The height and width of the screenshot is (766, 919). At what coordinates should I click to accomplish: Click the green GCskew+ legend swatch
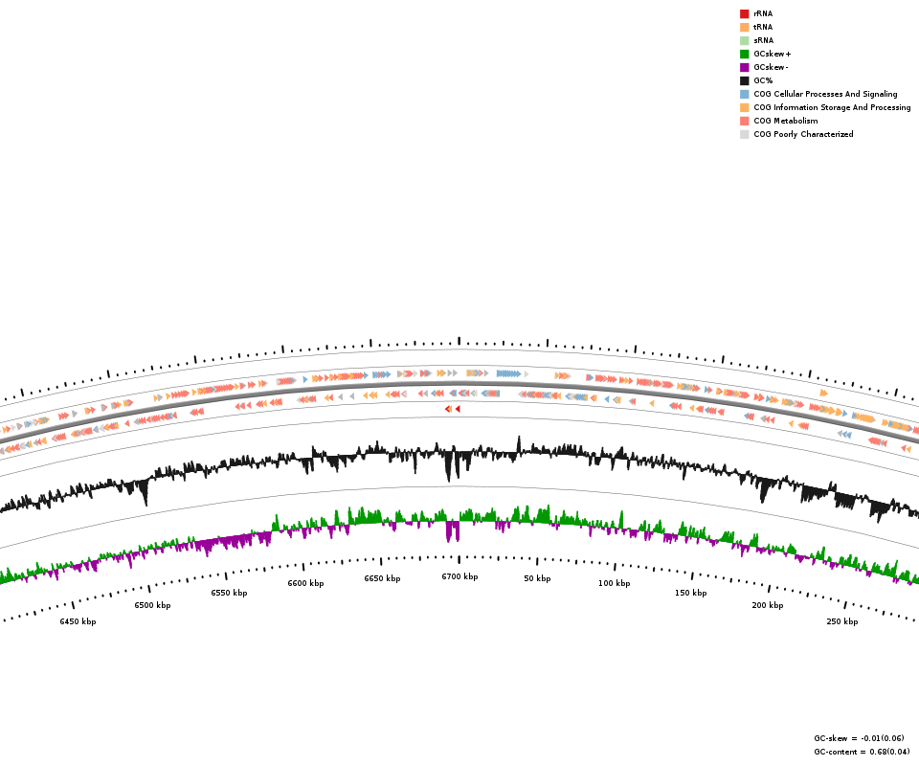click(744, 55)
